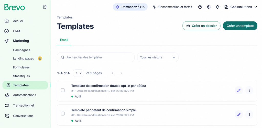Click the Marketing paper plane icon
This screenshot has width=262, height=128.
point(6,41)
